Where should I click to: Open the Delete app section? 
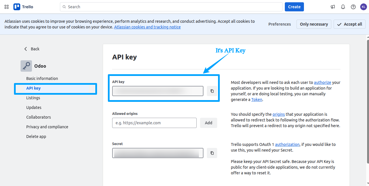click(x=36, y=137)
